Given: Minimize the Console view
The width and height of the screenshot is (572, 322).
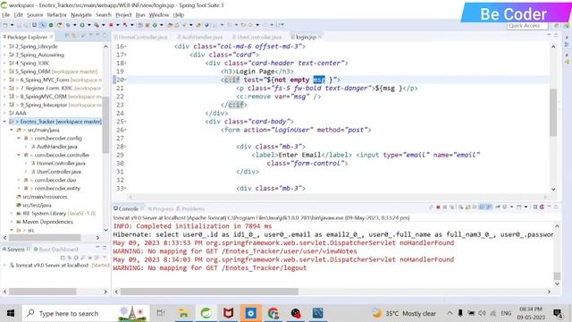Looking at the screenshot, I should click(x=549, y=207).
